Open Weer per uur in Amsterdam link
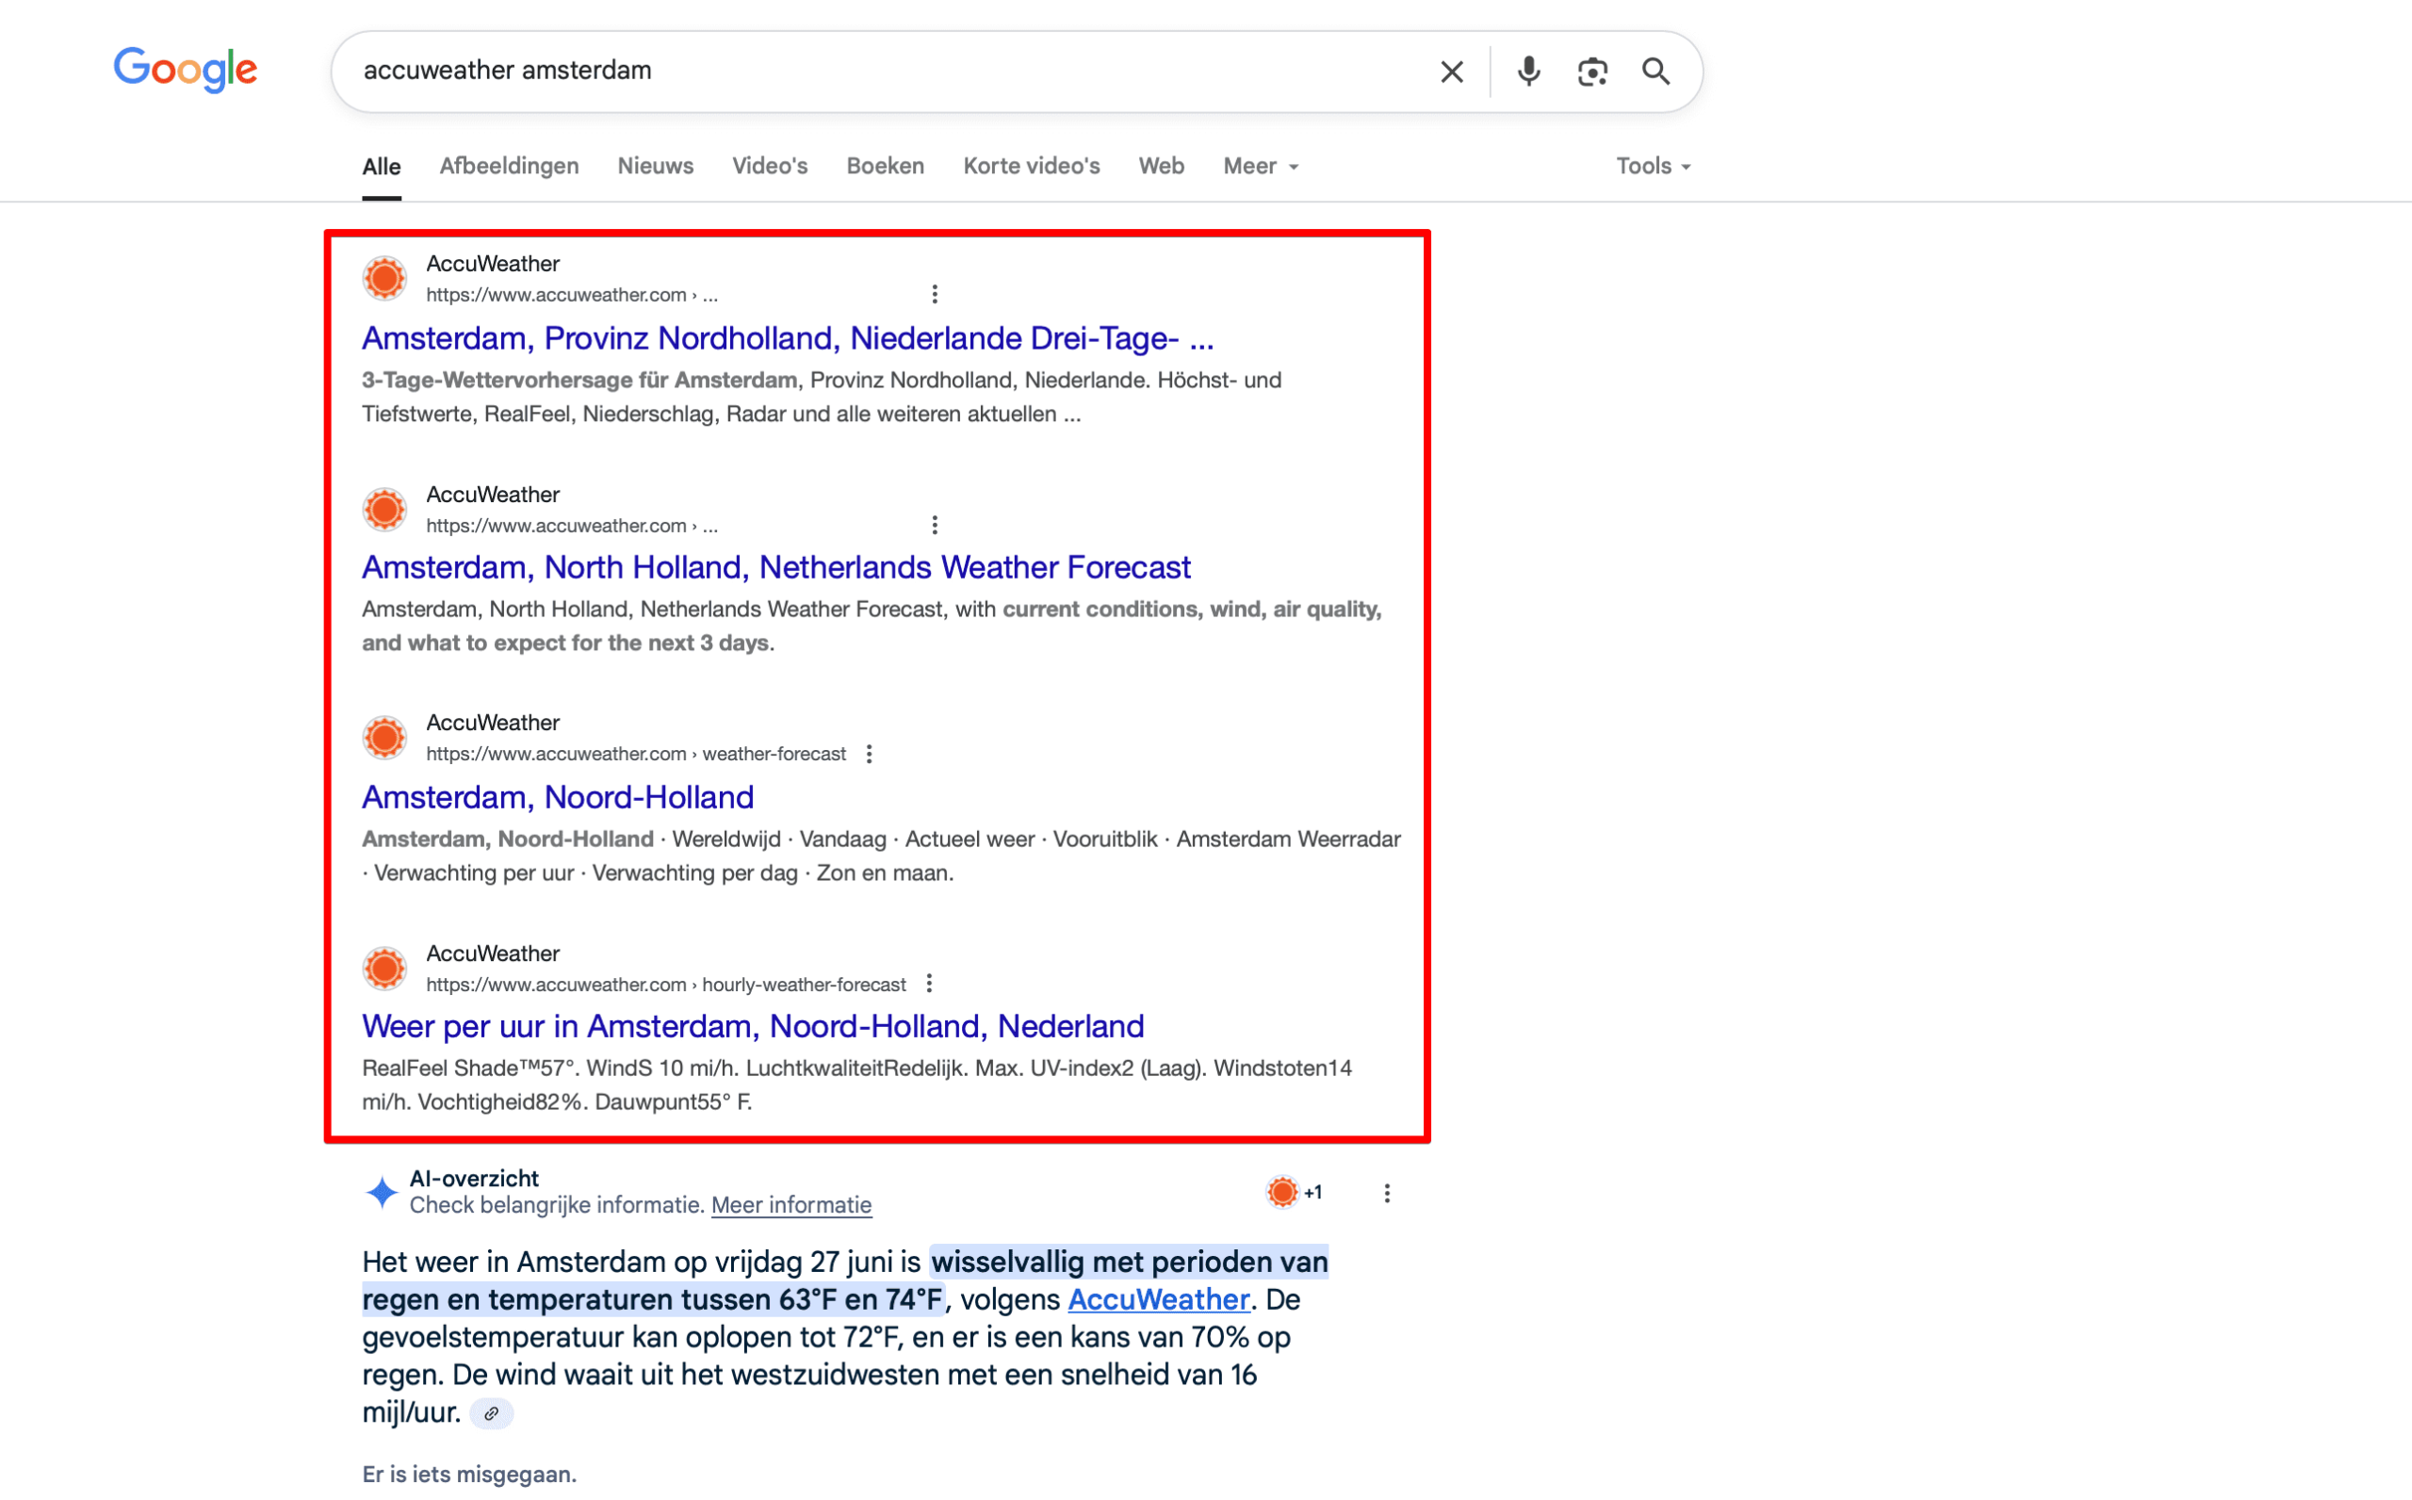 tap(753, 1027)
